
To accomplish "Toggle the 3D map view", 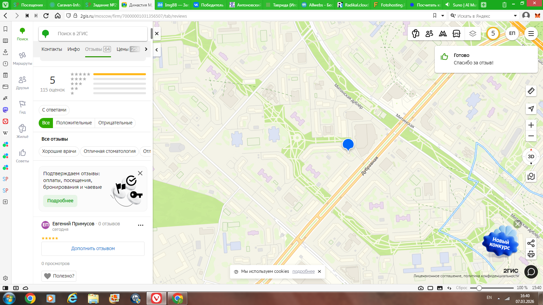I will (531, 157).
